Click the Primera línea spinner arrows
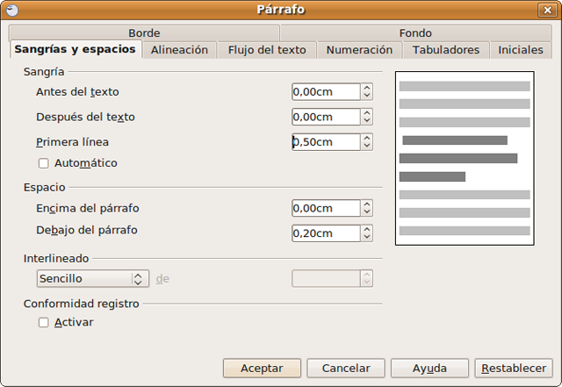 pyautogui.click(x=367, y=142)
